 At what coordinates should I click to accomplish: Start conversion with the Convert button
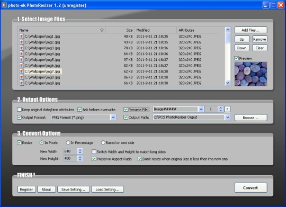point(251,187)
